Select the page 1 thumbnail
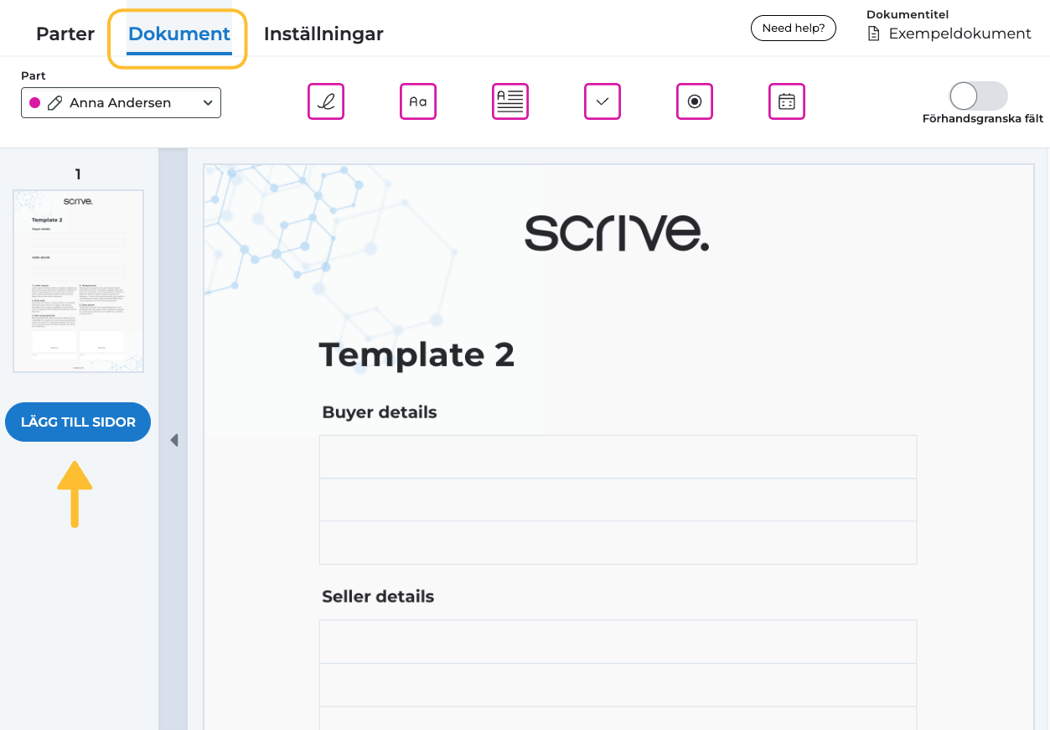The height and width of the screenshot is (730, 1050). [x=78, y=281]
